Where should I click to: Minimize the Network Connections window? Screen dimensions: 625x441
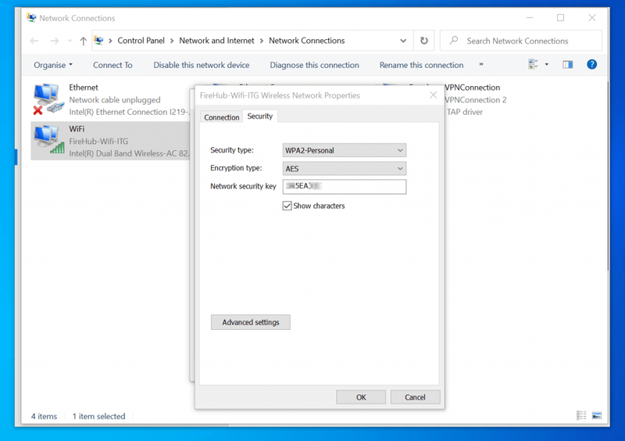pos(530,18)
